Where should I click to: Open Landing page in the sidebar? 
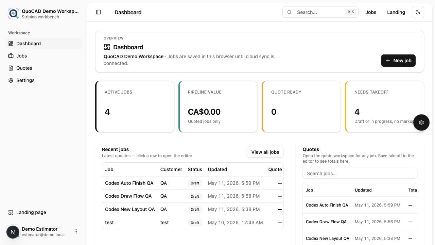(44, 212)
